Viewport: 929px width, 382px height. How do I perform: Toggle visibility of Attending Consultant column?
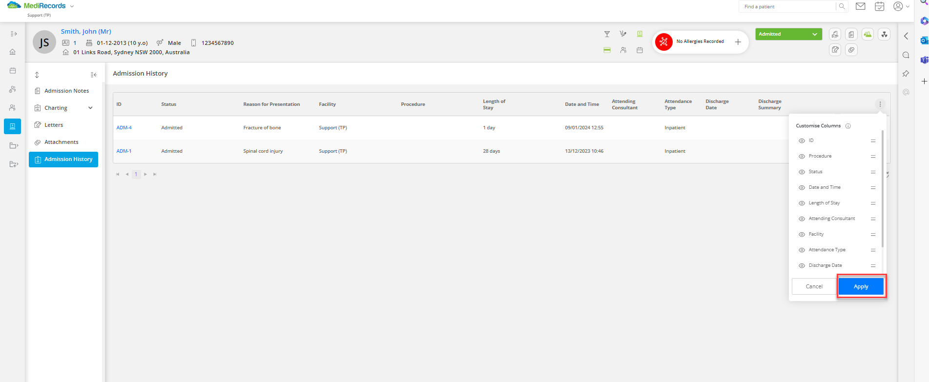(802, 219)
